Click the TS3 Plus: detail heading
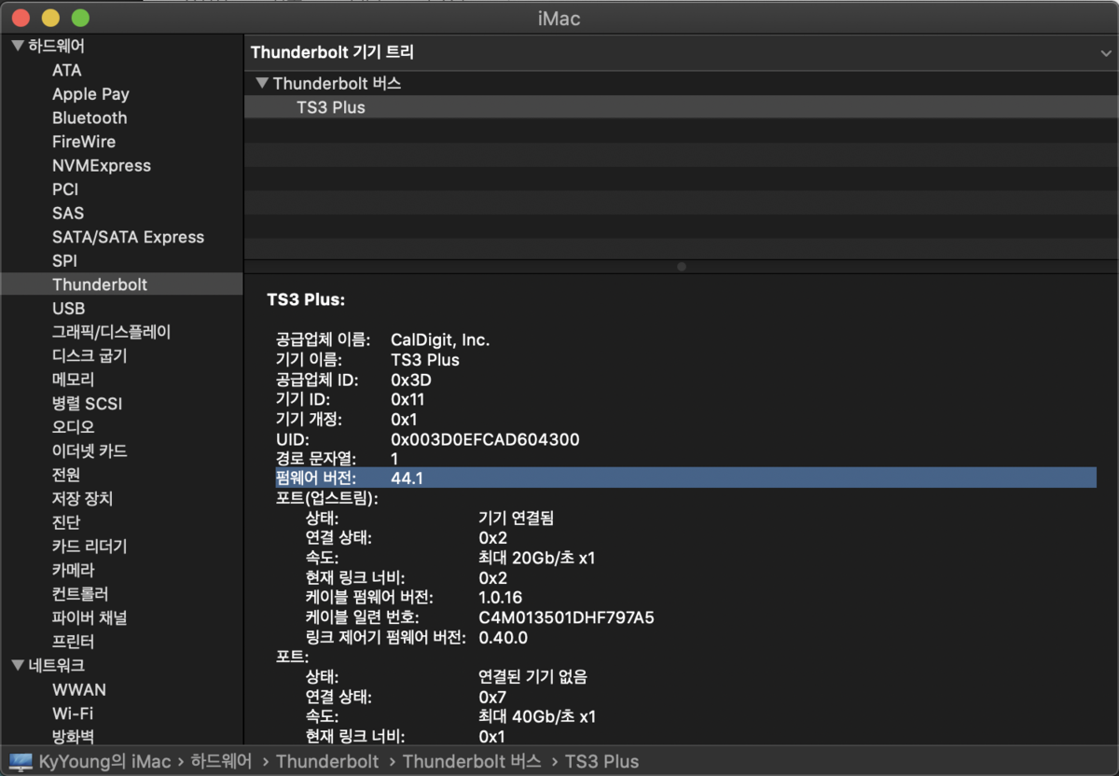1119x776 pixels. [306, 300]
